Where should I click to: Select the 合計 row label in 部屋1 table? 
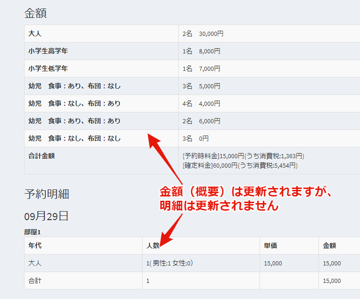coord(35,281)
